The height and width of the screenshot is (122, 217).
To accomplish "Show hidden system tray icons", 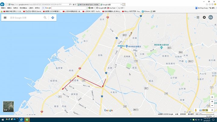I will coord(191,120).
